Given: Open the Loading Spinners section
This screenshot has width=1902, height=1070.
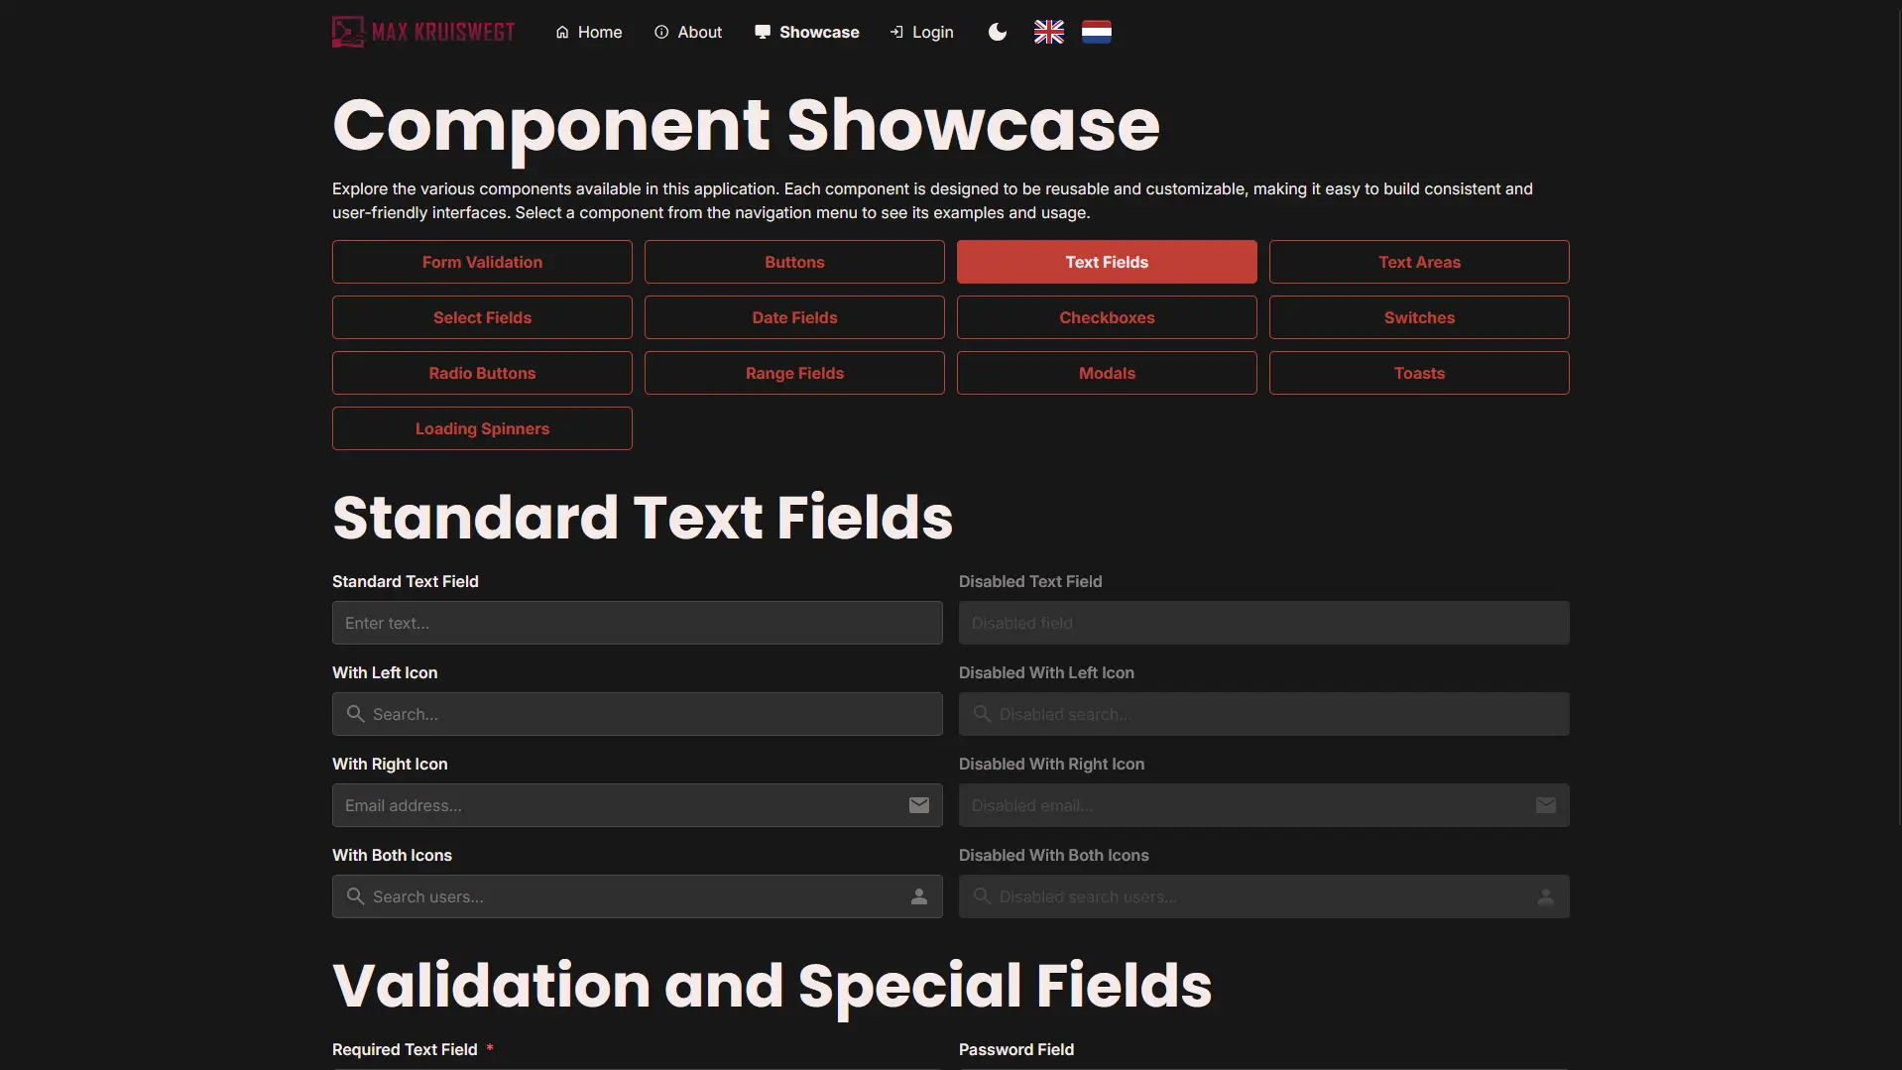Looking at the screenshot, I should 482,428.
